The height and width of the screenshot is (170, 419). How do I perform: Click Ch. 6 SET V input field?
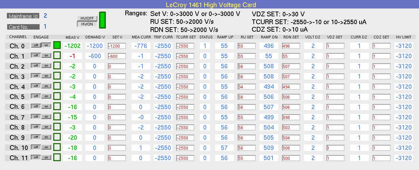(117, 107)
